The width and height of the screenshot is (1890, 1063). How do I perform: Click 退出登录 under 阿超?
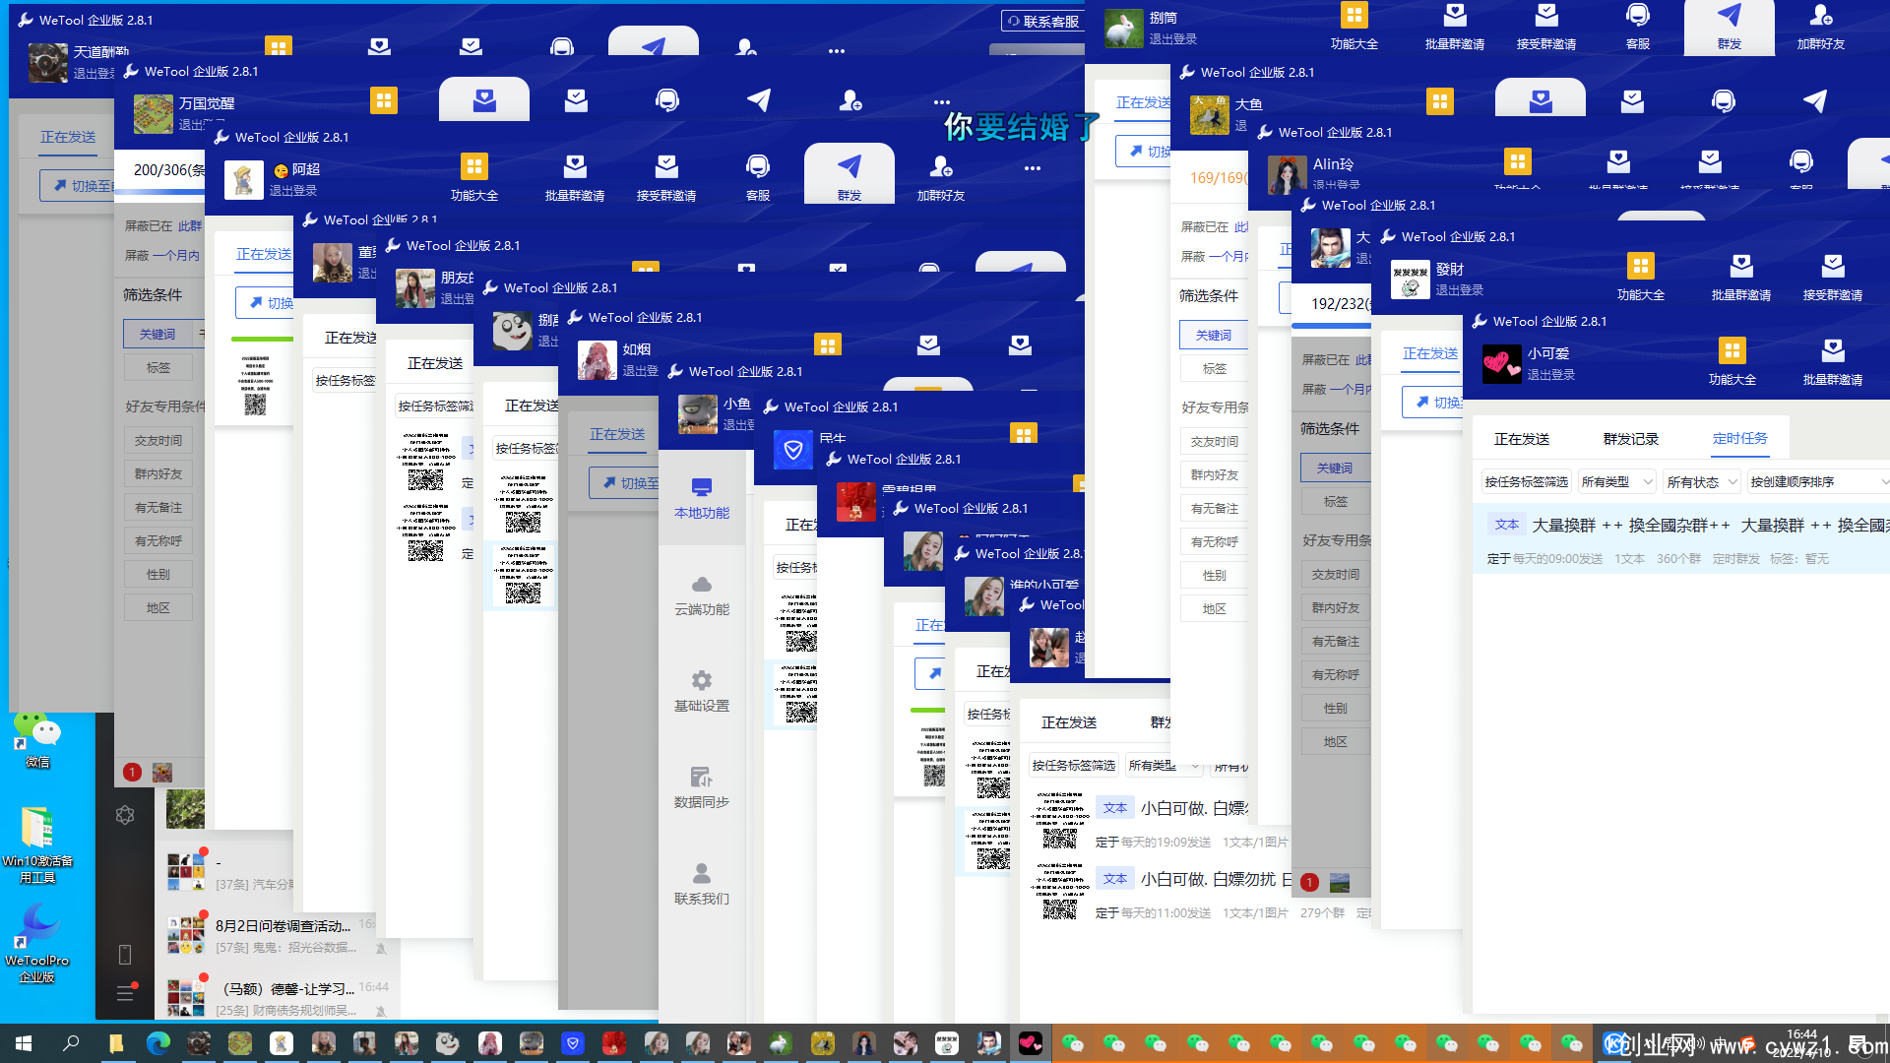(293, 191)
